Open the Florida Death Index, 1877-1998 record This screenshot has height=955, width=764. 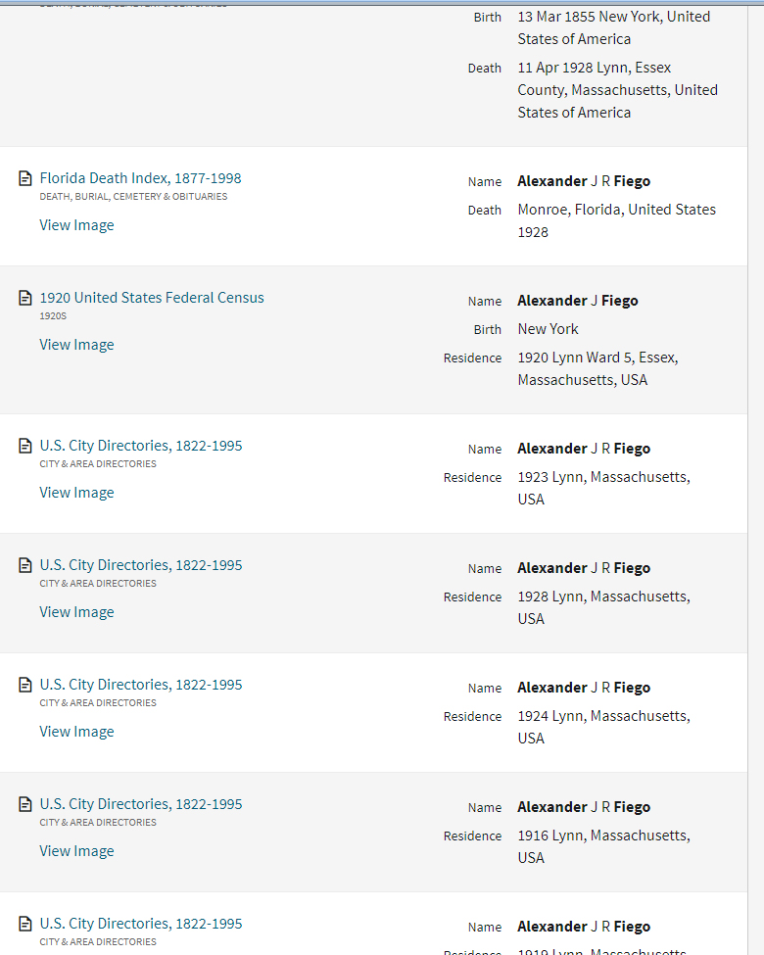point(140,177)
